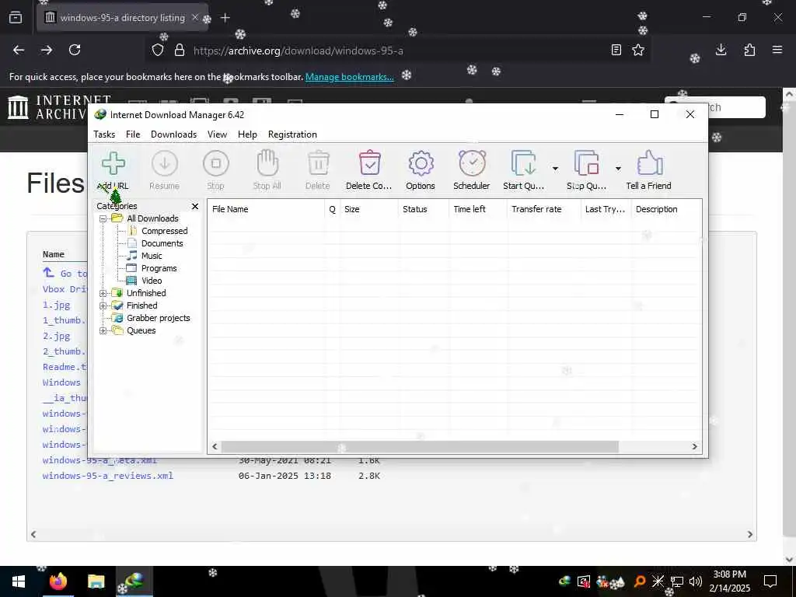Click Start Queue toolbar icon
Screen dimensions: 796x597
pos(523,163)
